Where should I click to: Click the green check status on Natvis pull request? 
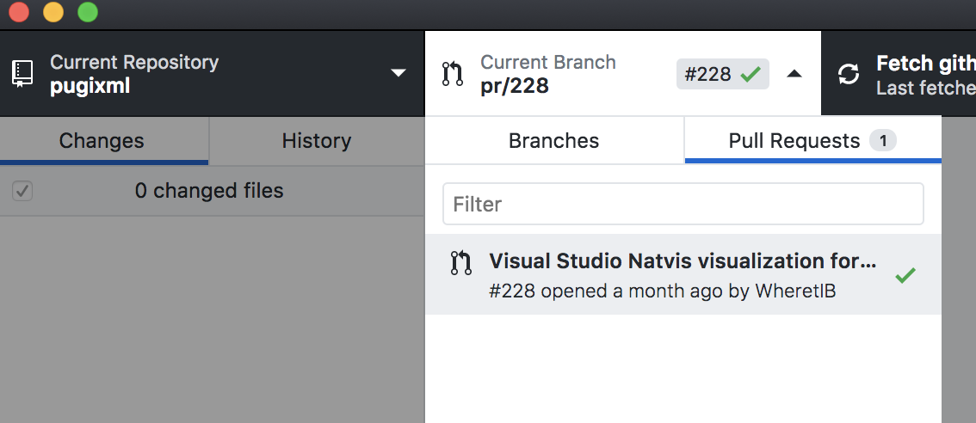[905, 275]
